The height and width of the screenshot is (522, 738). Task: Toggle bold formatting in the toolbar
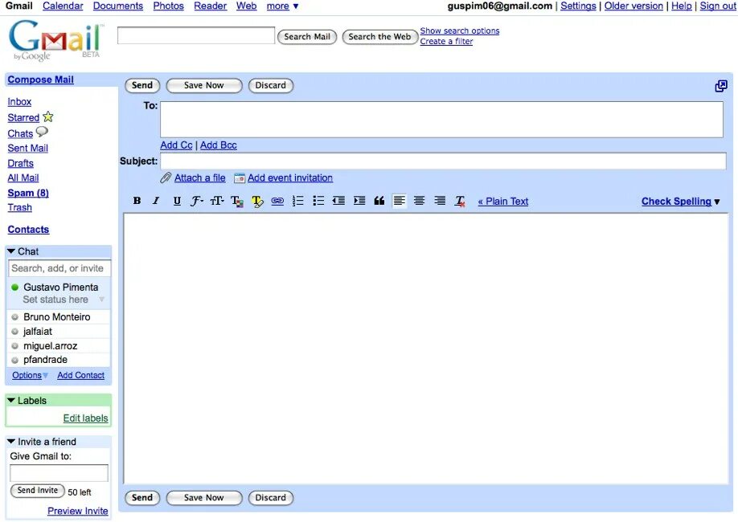pos(137,201)
